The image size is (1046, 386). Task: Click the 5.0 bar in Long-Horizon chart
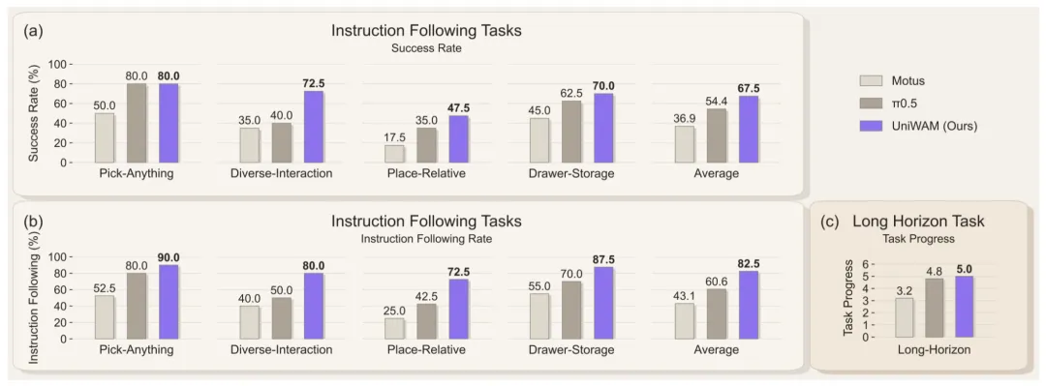964,307
